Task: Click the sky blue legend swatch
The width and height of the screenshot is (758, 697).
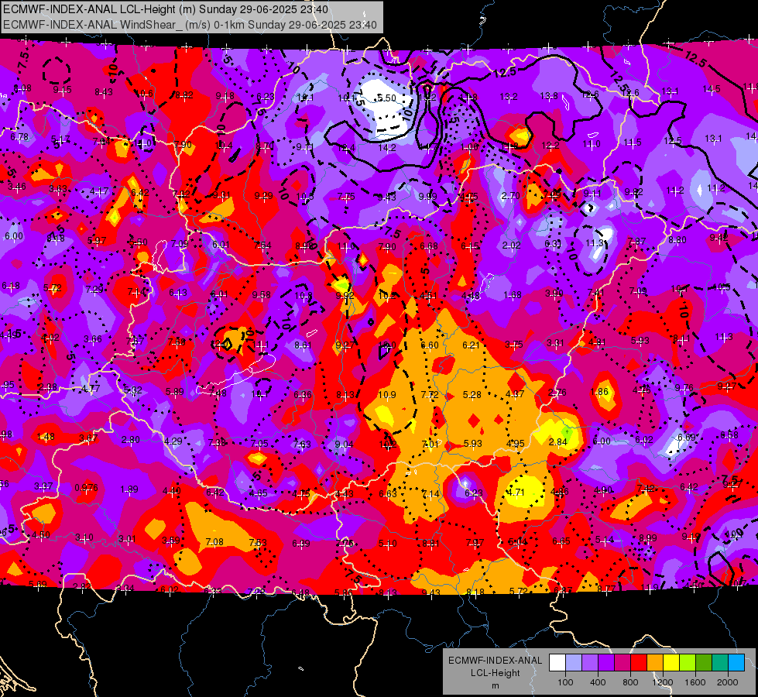Action: tap(736, 663)
